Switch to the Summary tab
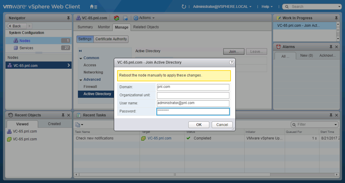The height and width of the screenshot is (183, 345). (x=85, y=27)
